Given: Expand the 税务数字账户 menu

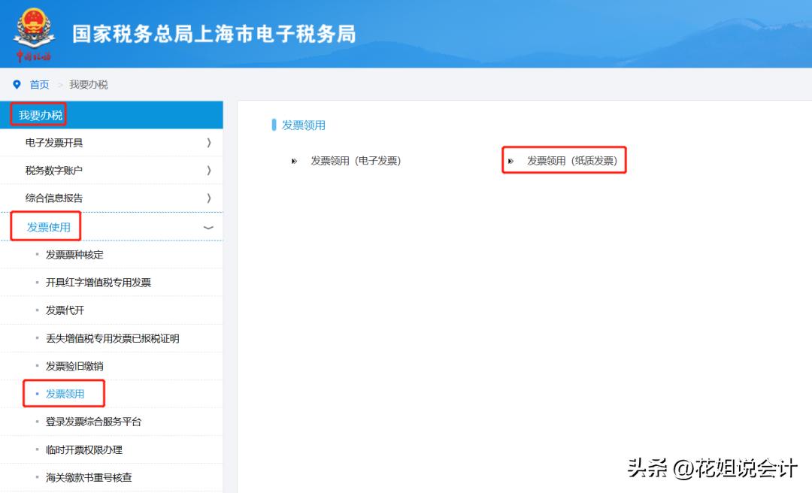Looking at the screenshot, I should click(x=111, y=169).
